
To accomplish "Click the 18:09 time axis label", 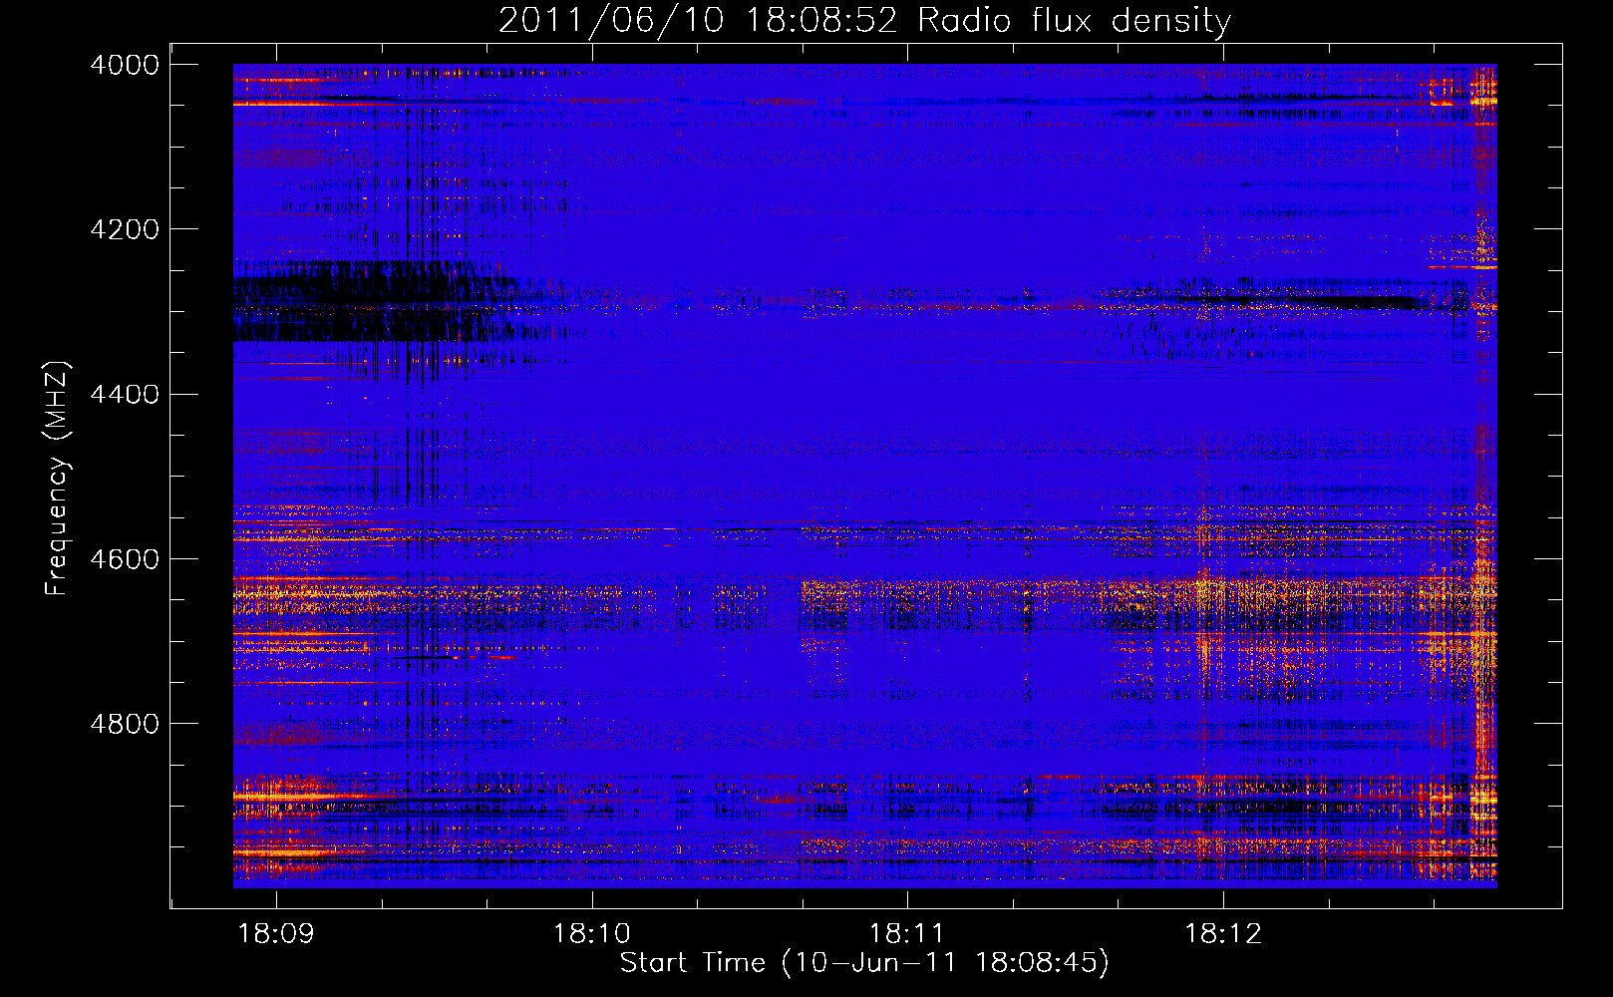I will point(276,933).
